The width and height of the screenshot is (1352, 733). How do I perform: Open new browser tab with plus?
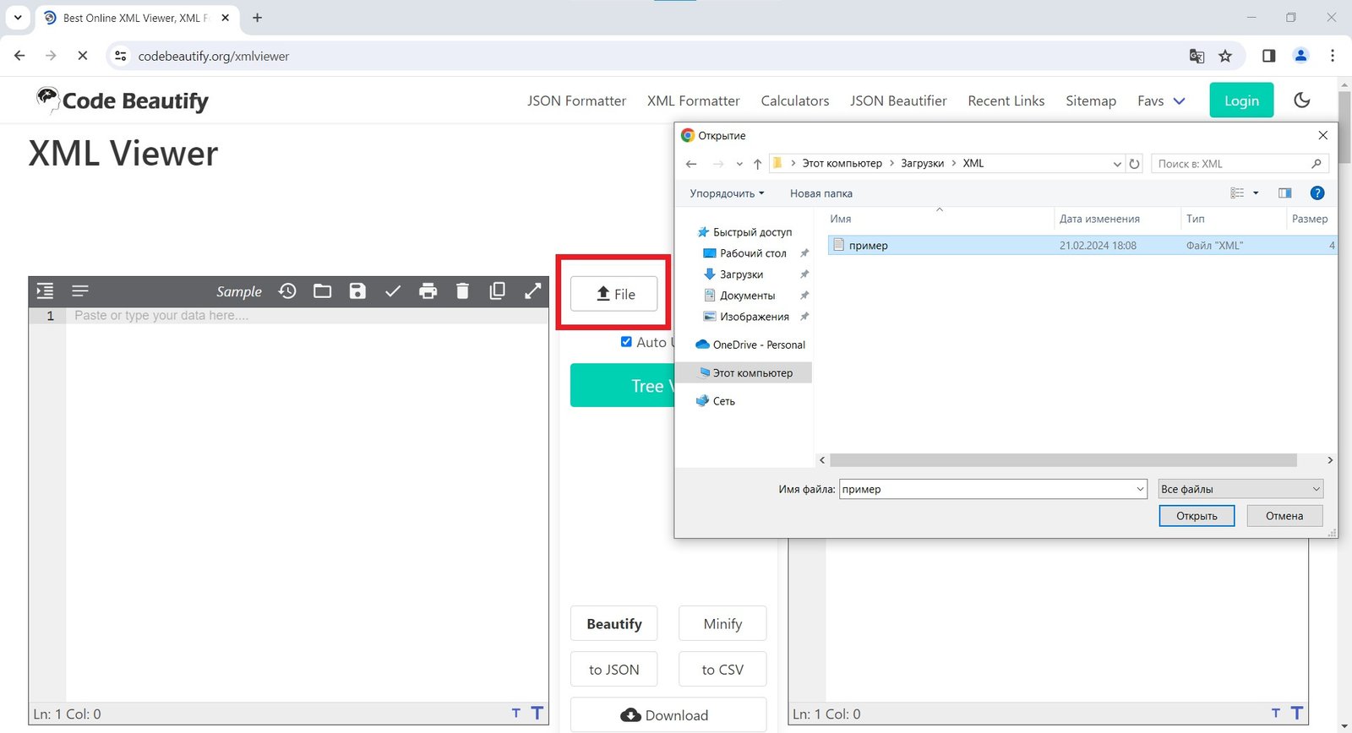coord(257,18)
